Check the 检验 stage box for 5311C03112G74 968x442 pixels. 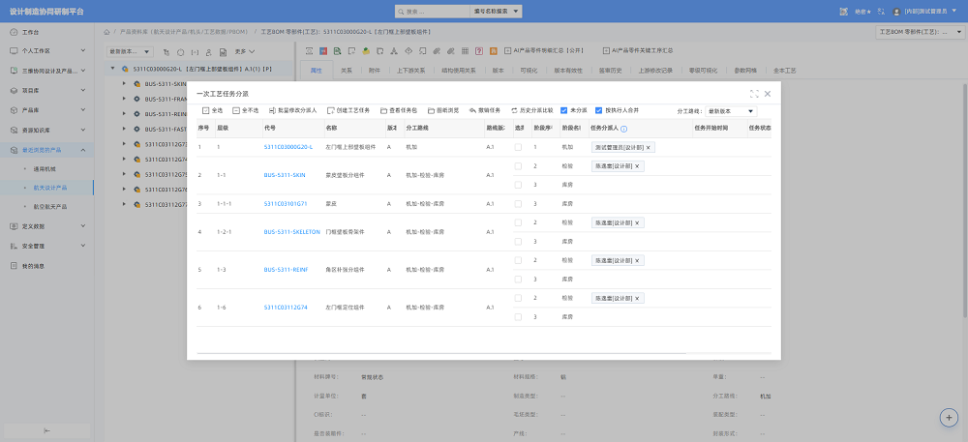tap(518, 298)
